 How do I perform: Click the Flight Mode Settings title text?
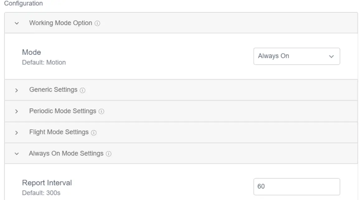pyautogui.click(x=59, y=132)
